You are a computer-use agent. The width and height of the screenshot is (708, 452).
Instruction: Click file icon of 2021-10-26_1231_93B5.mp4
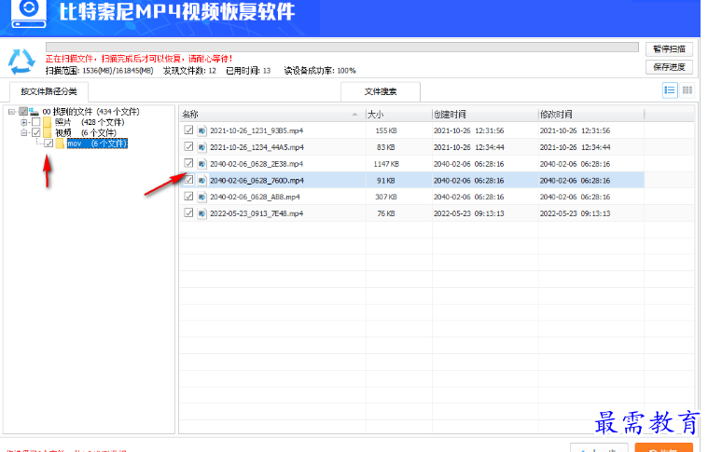pyautogui.click(x=201, y=130)
